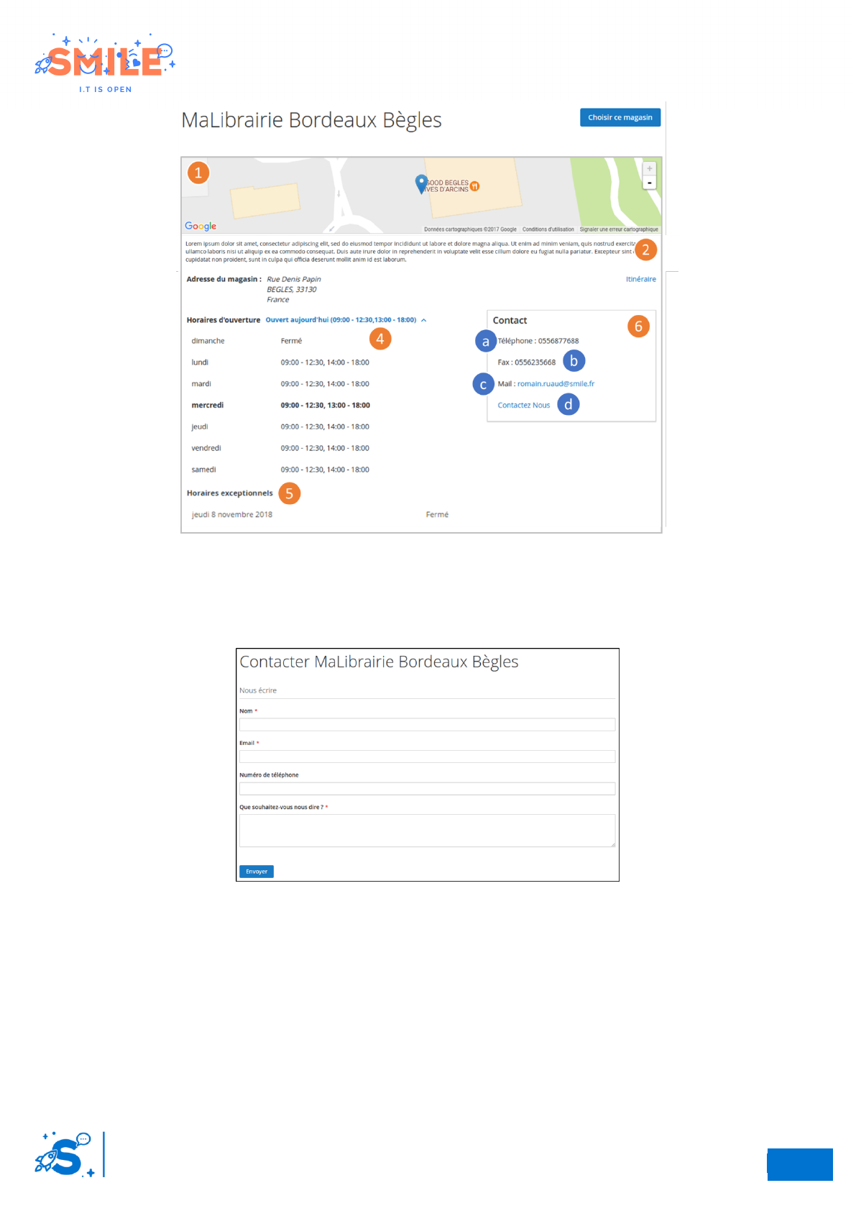Open the Contactez Nous link
This screenshot has width=856, height=1211.
tap(523, 406)
